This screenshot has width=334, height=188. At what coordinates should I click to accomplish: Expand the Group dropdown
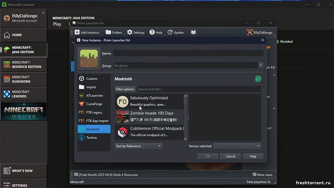[261, 65]
